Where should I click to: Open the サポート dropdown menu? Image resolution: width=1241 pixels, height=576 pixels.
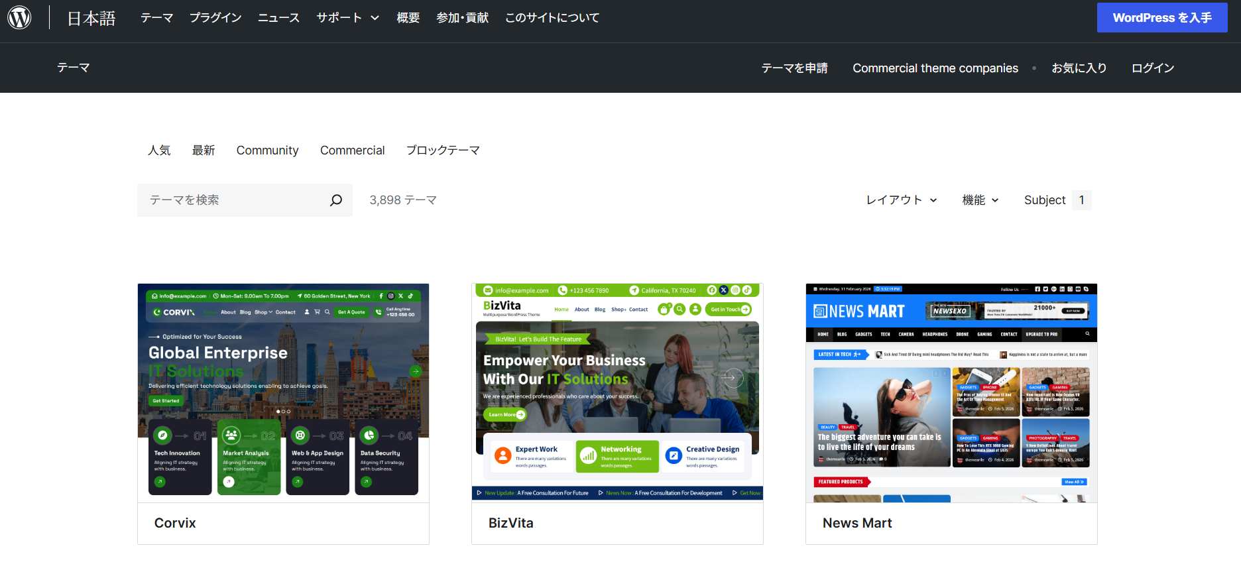347,18
